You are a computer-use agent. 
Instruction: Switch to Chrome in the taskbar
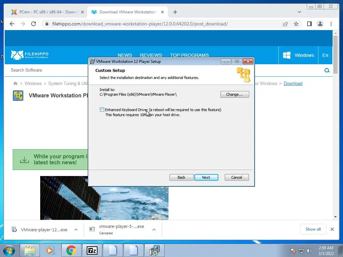tap(71, 250)
